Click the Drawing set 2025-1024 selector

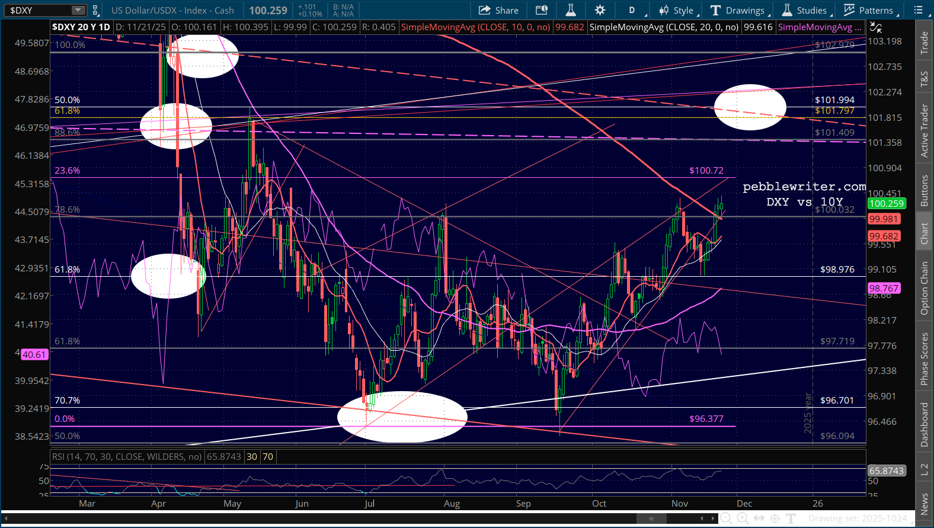click(857, 519)
